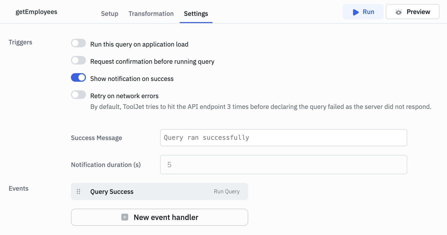
Task: Click the drag handle beside Query Success
Action: pos(78,191)
